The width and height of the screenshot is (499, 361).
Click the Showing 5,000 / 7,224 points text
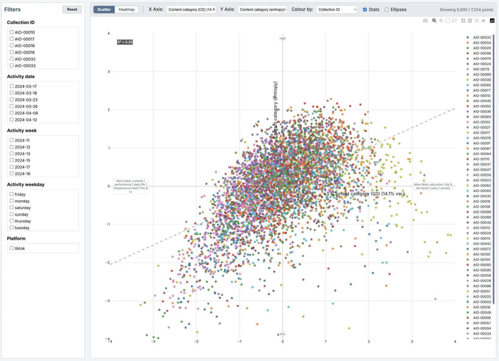tap(466, 10)
